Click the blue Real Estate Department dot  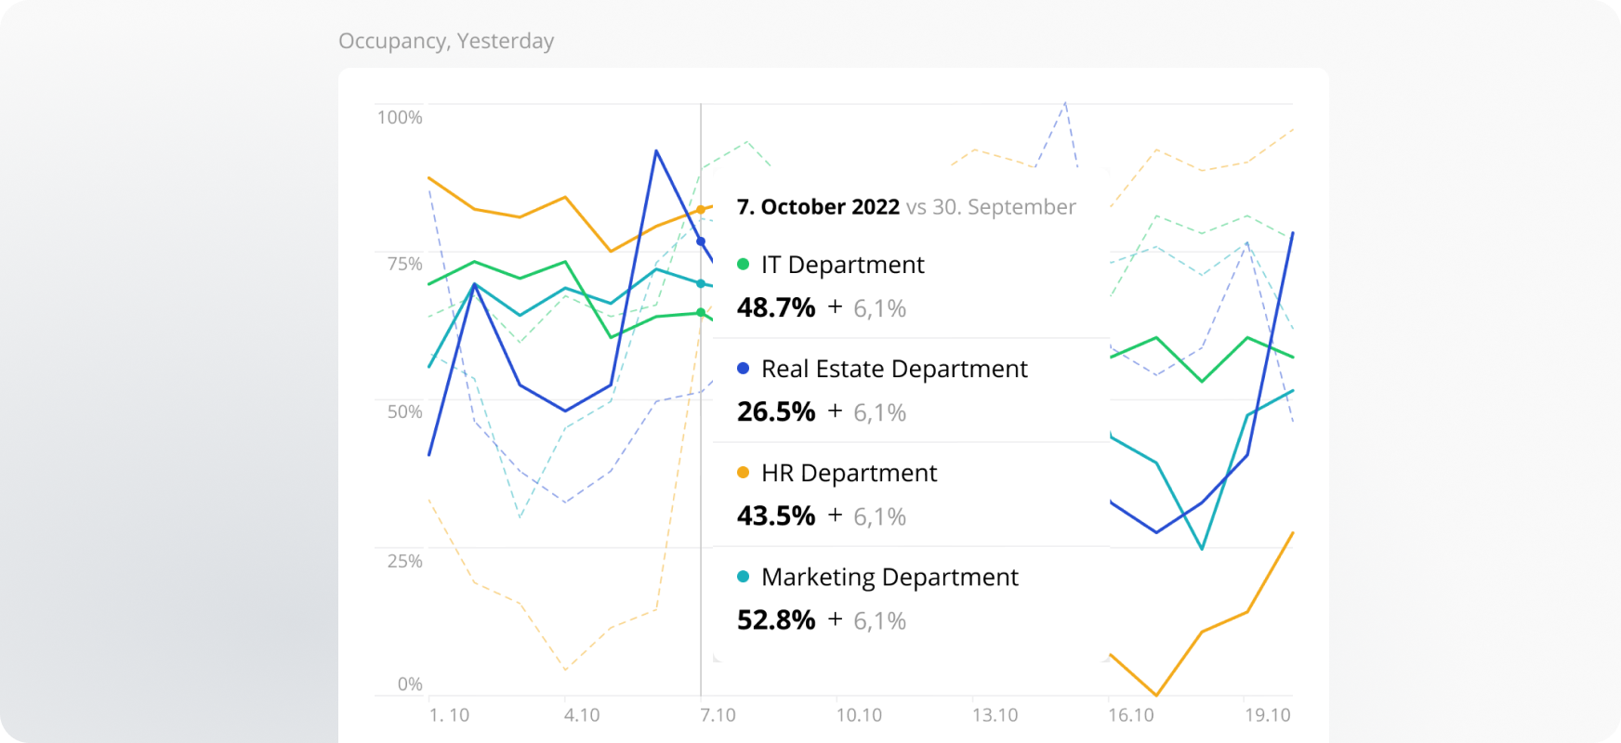[743, 369]
